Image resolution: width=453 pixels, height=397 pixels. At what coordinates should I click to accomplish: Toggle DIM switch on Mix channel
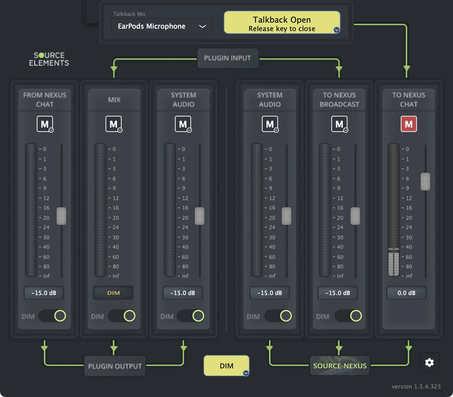coord(122,316)
